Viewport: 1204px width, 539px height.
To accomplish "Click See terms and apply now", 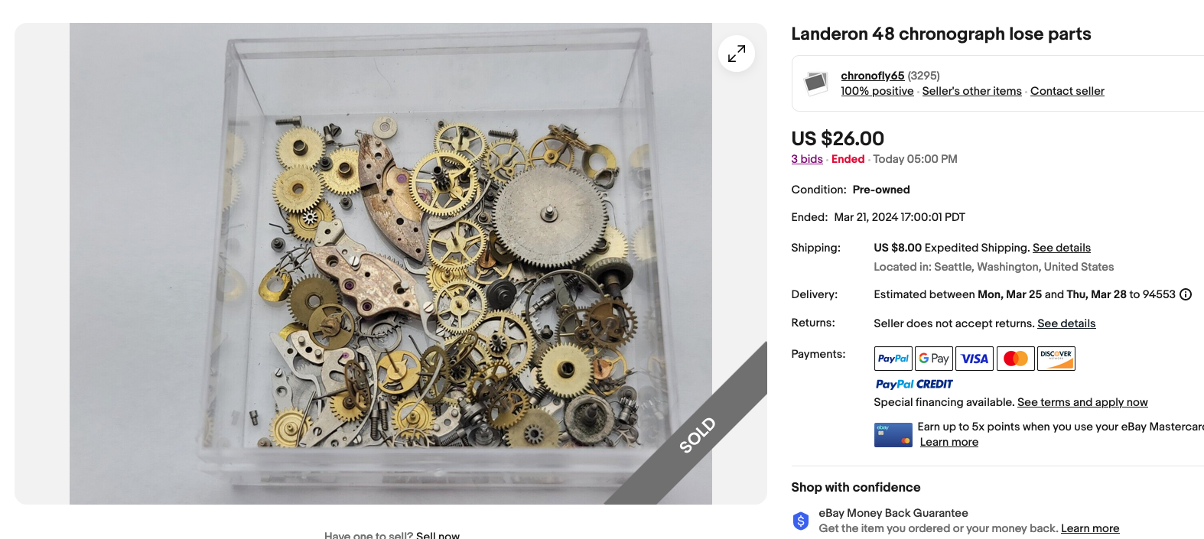I will click(1082, 402).
